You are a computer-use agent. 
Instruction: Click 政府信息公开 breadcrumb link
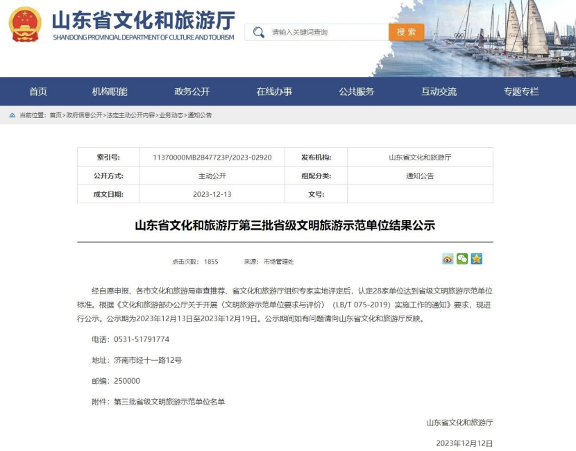coord(84,115)
